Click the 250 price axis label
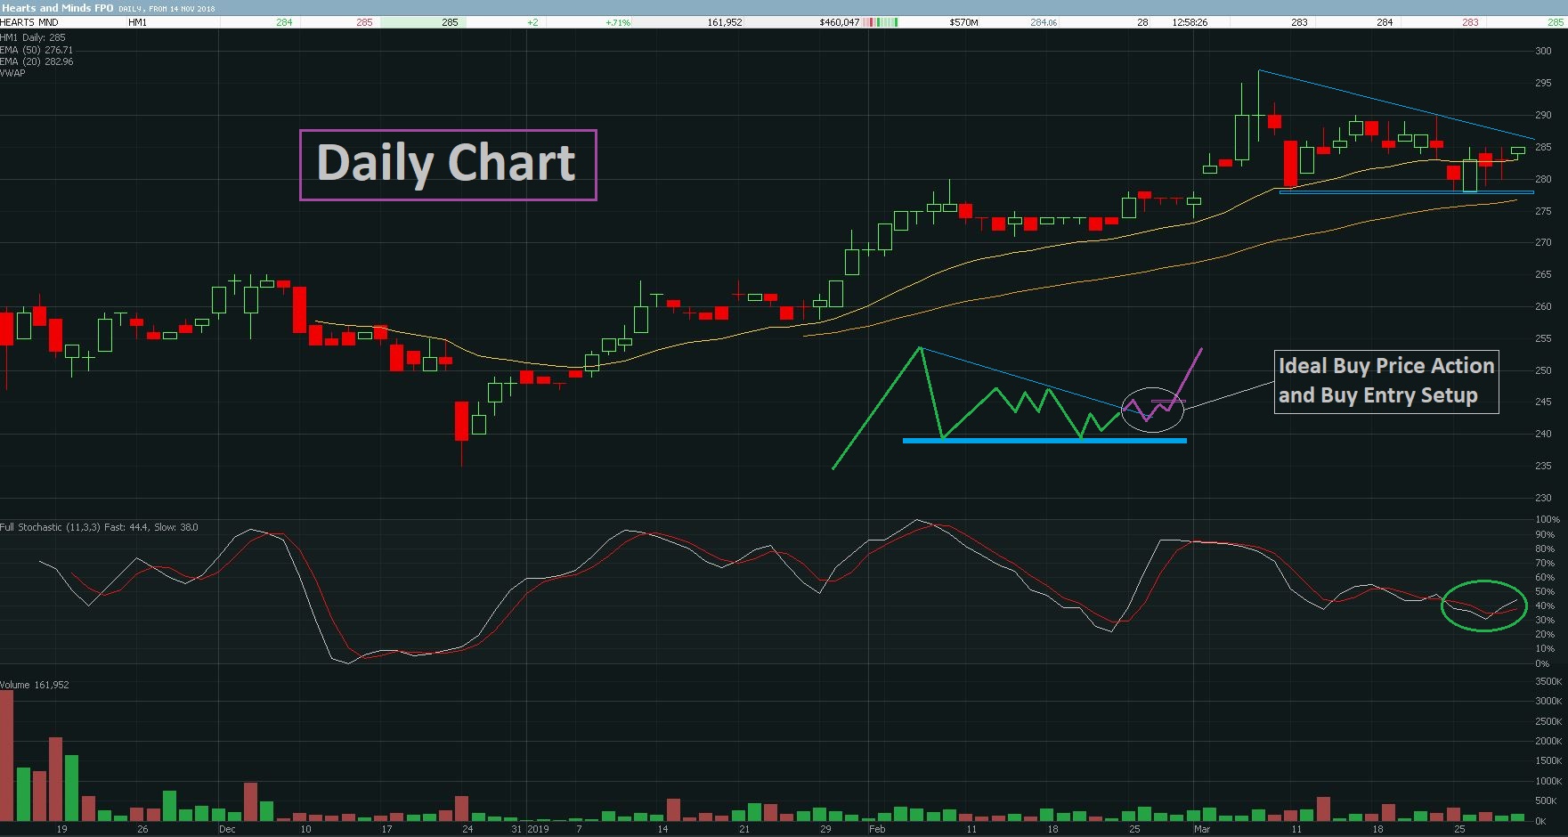Viewport: 1568px width, 837px height. tap(1543, 370)
